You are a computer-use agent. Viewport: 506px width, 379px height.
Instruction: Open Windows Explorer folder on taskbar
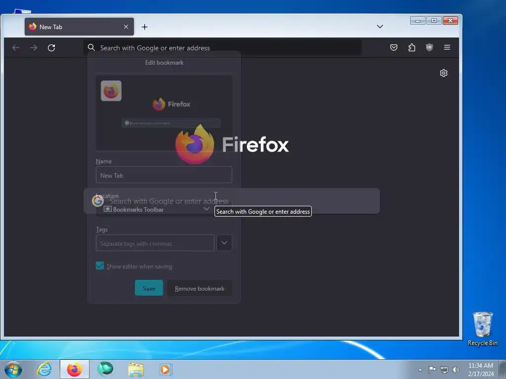click(136, 369)
